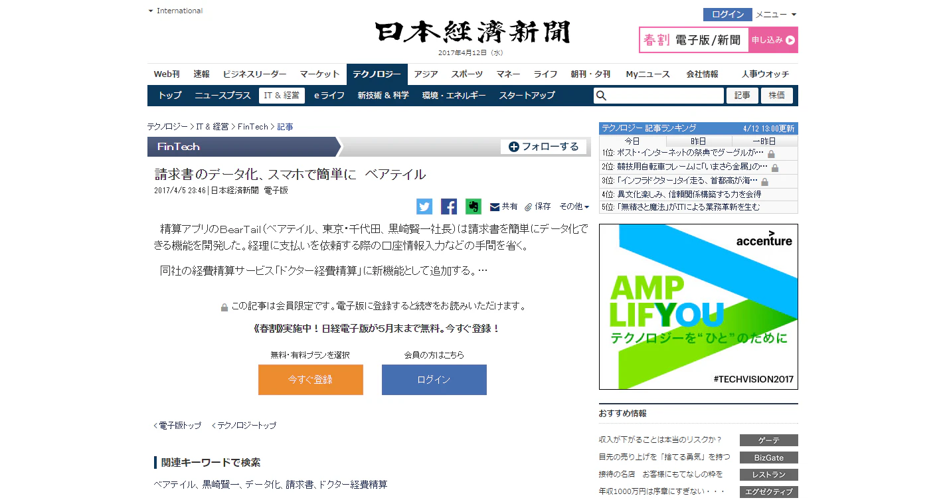Open the 会社情報 section
This screenshot has width=945, height=500.
click(x=702, y=74)
